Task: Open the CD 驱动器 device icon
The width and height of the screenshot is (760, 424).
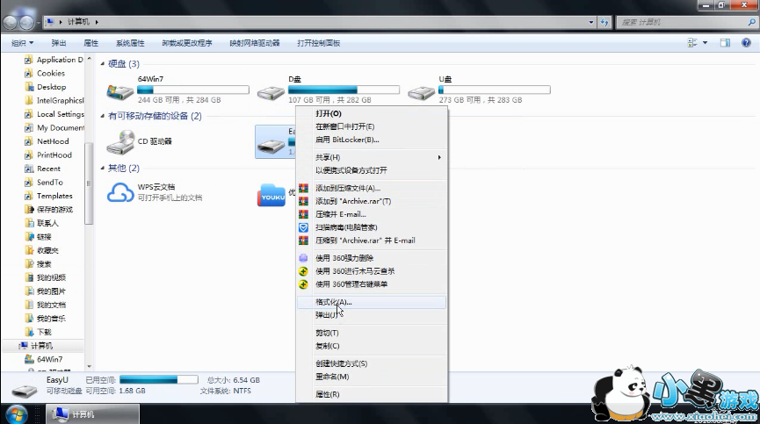Action: (120, 140)
